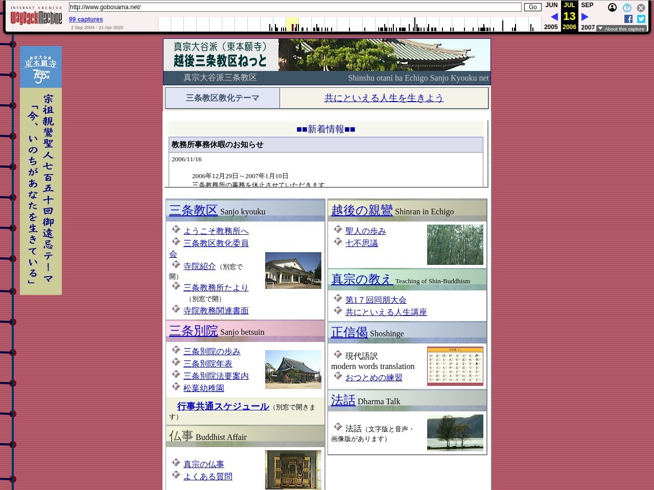Image resolution: width=654 pixels, height=490 pixels.
Task: Close the Wayback Machine toolbar with the X icon
Action: [x=641, y=8]
